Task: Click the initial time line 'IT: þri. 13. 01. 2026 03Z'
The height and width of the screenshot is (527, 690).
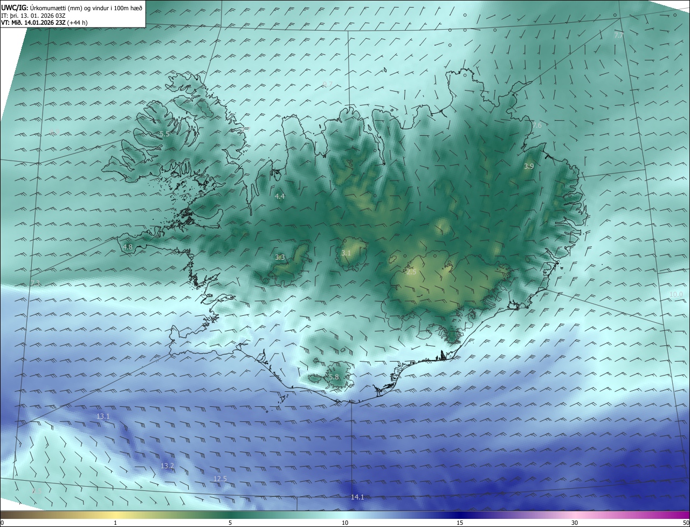Action: 33,16
